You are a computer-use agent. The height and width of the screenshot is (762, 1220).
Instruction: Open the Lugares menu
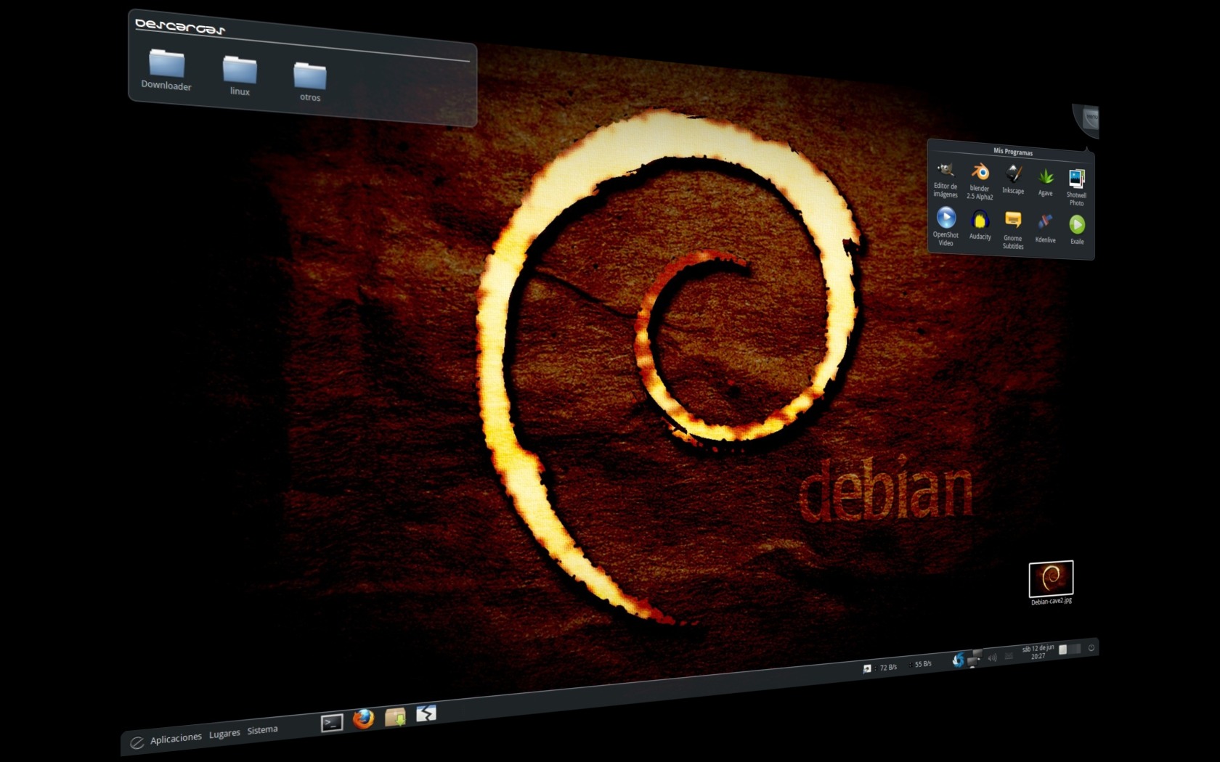(x=224, y=734)
